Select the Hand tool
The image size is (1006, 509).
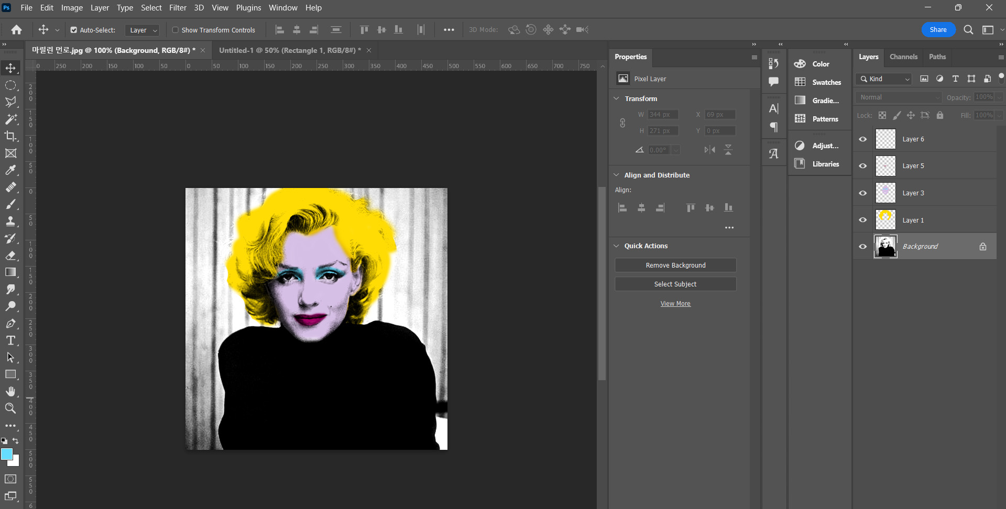tap(10, 391)
